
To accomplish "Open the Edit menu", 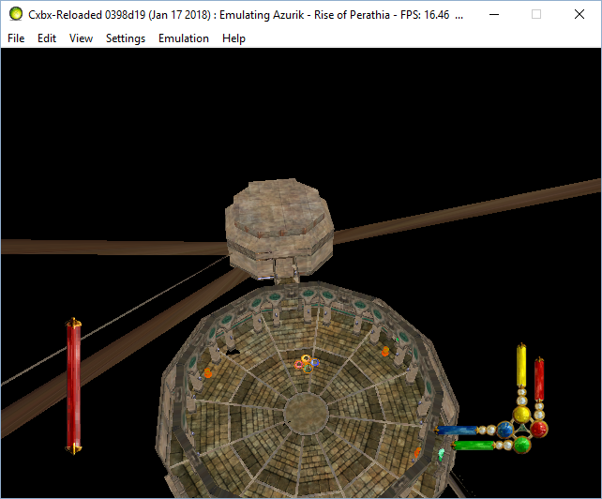I will coord(47,38).
